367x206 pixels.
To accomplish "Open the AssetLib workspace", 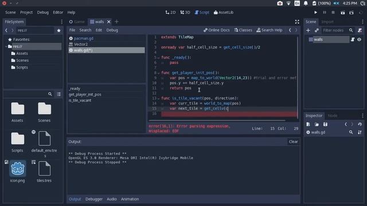I will click(x=224, y=13).
